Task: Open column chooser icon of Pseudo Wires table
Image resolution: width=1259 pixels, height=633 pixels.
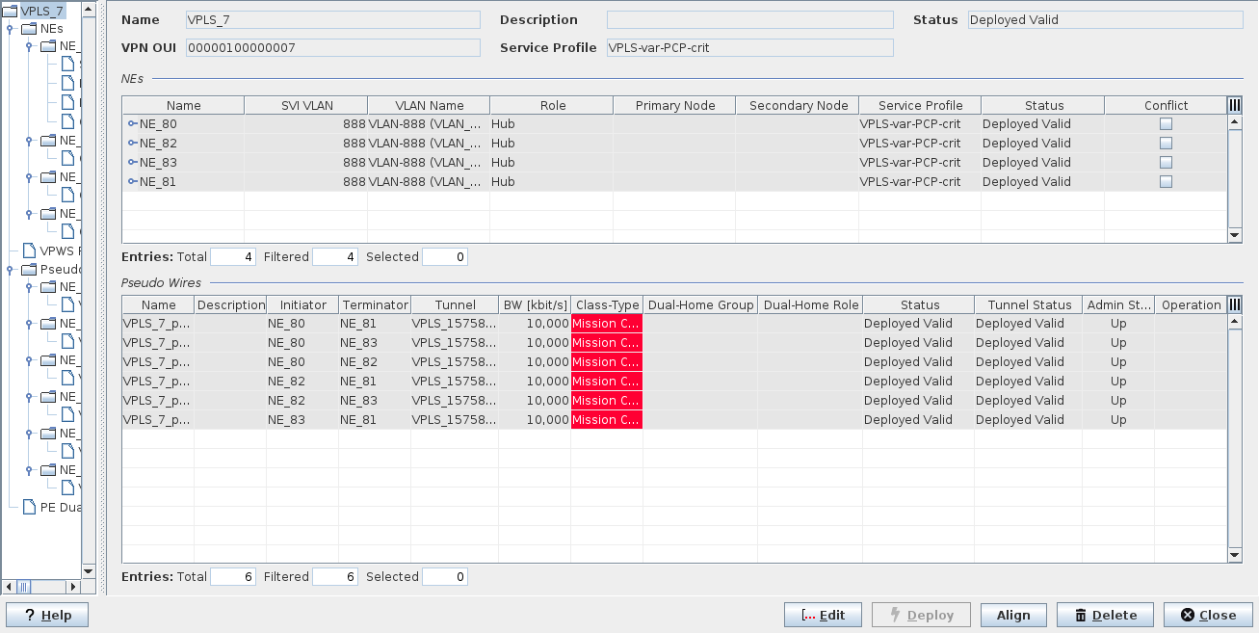Action: tap(1235, 304)
